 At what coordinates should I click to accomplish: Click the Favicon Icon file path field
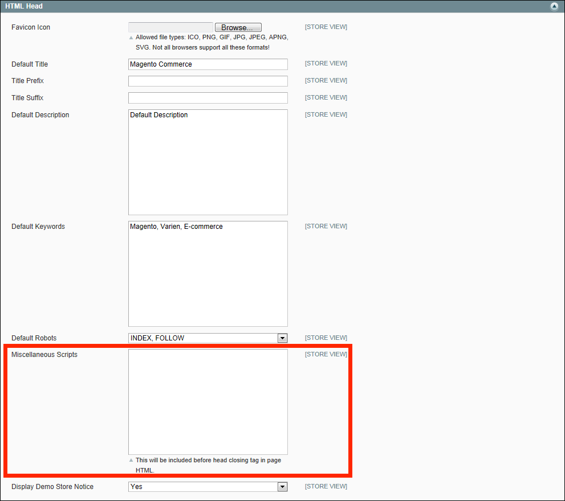[171, 27]
